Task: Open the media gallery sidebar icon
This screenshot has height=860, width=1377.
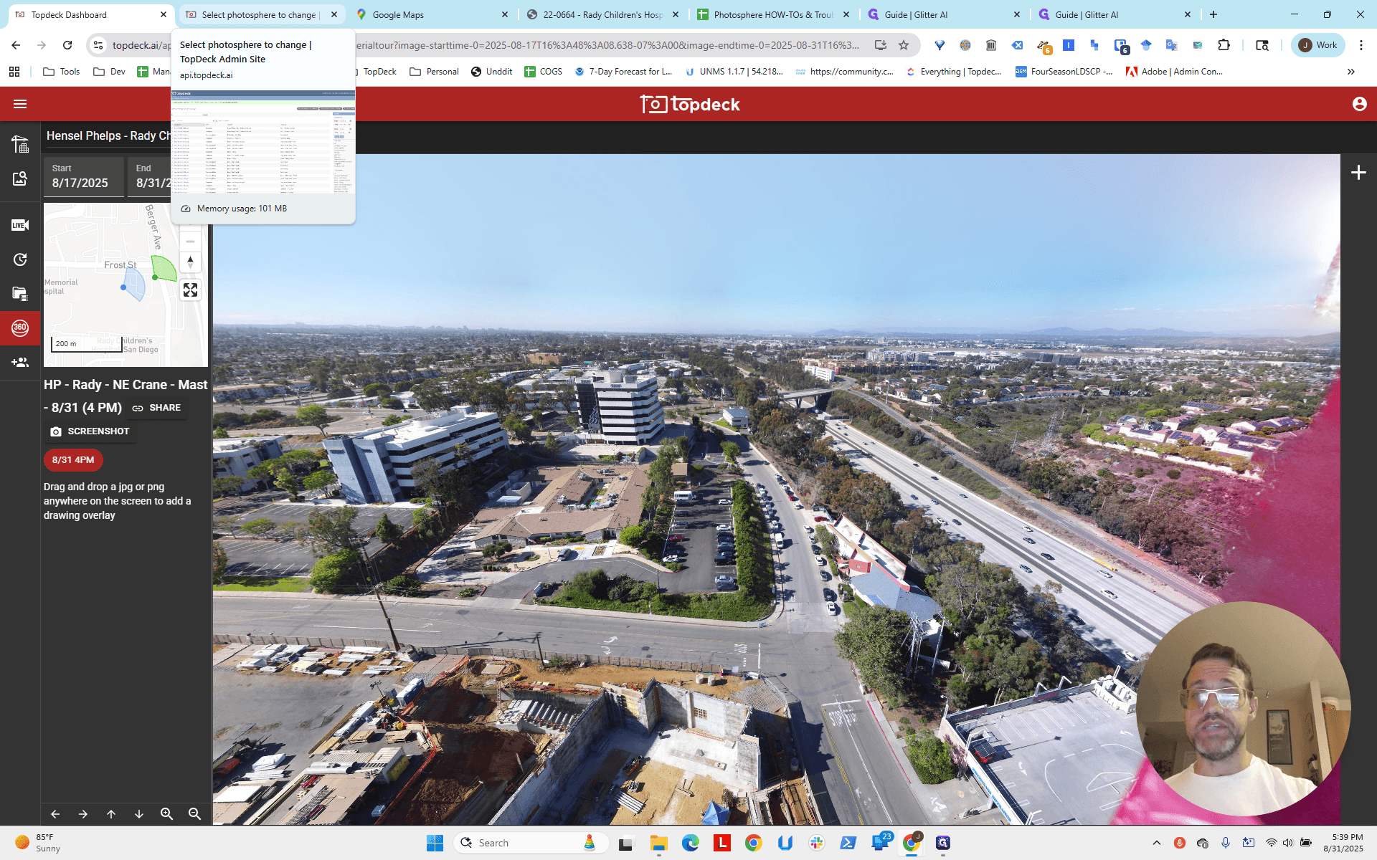Action: 20,294
